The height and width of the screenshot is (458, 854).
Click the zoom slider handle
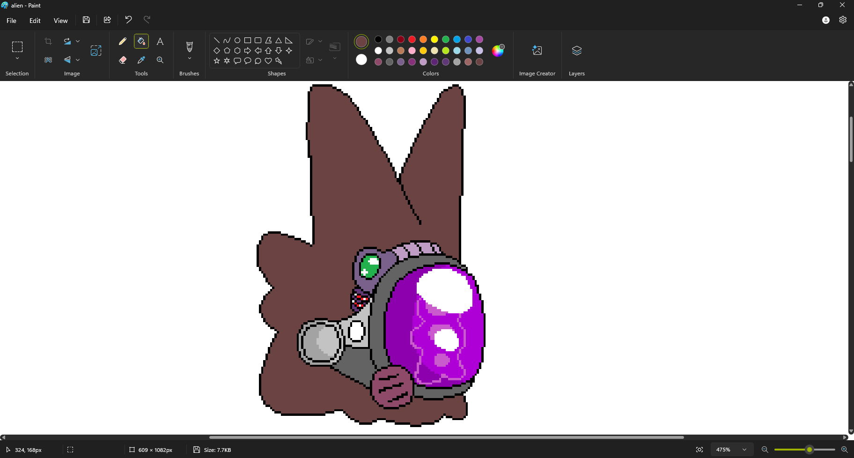(809, 450)
